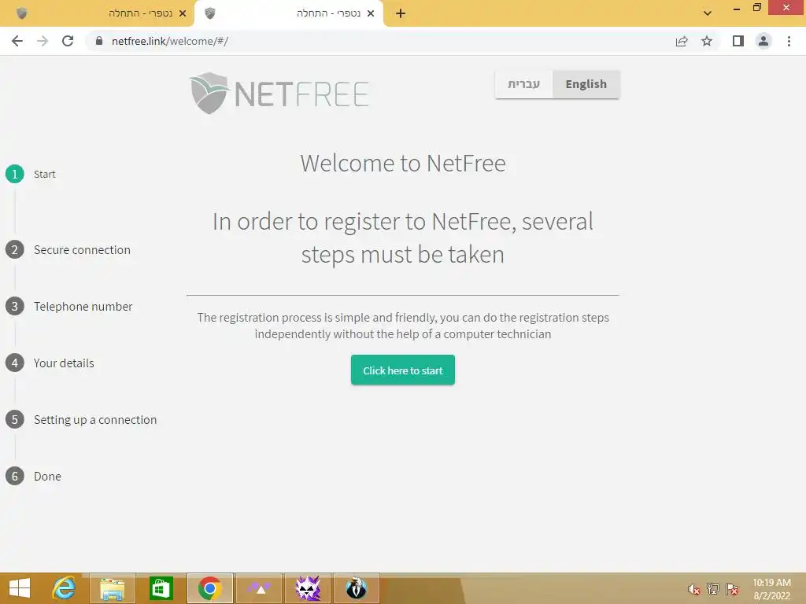The image size is (806, 604).
Task: Select step 4 circle Your details
Action: (x=15, y=363)
